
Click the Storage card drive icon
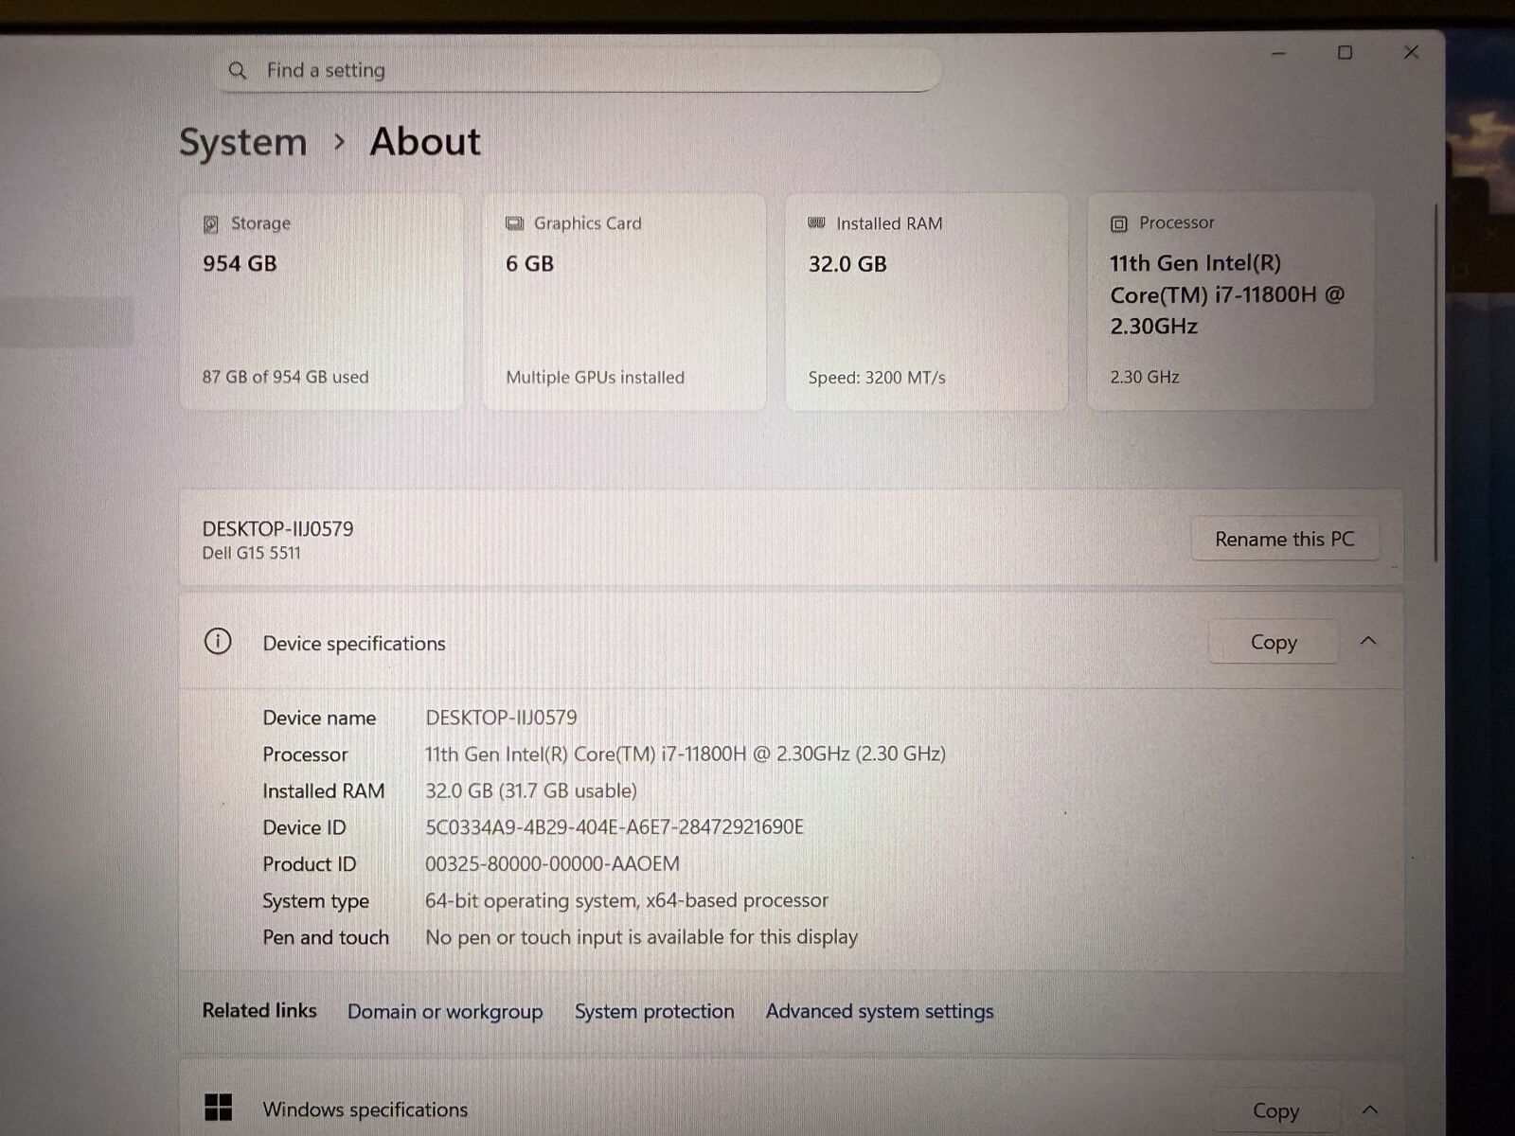click(211, 224)
